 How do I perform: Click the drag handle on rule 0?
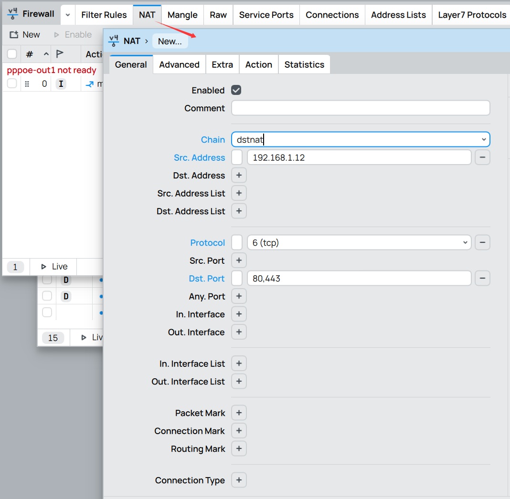click(x=27, y=84)
